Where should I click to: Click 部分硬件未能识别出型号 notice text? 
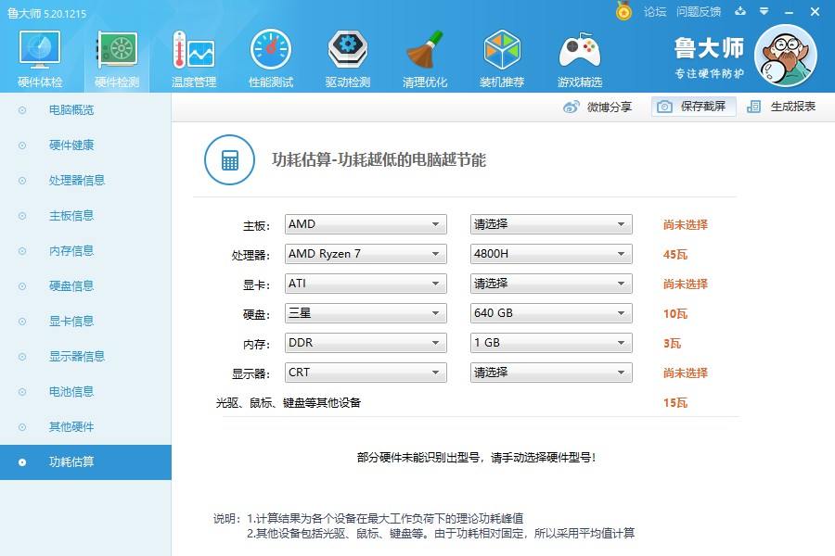[477, 457]
